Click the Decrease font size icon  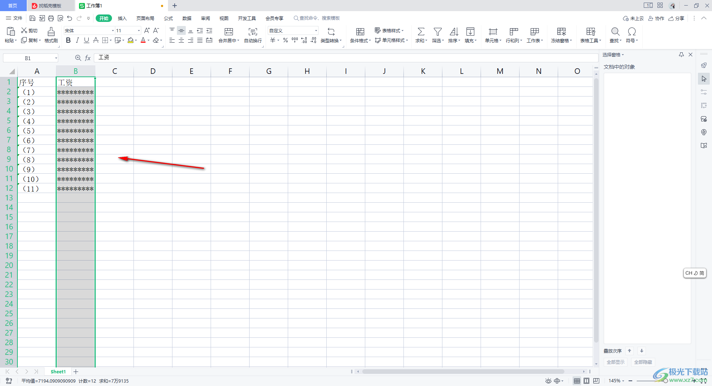[x=156, y=30]
